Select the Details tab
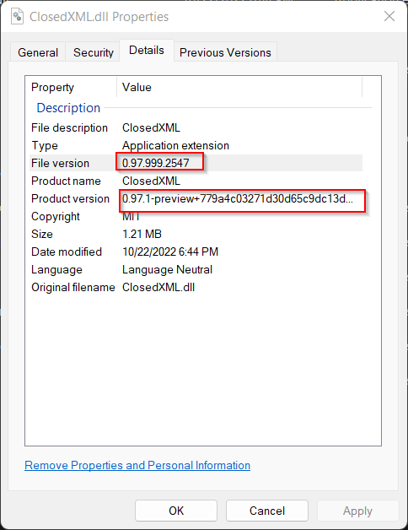This screenshot has height=530, width=408. pos(147,51)
